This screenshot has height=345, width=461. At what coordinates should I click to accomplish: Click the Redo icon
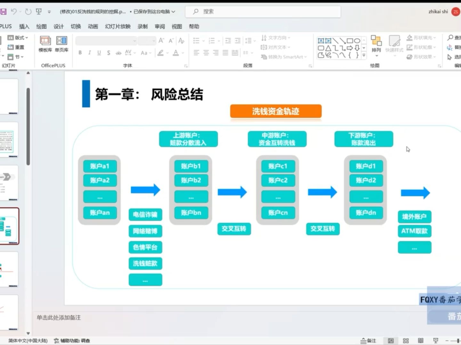click(28, 11)
